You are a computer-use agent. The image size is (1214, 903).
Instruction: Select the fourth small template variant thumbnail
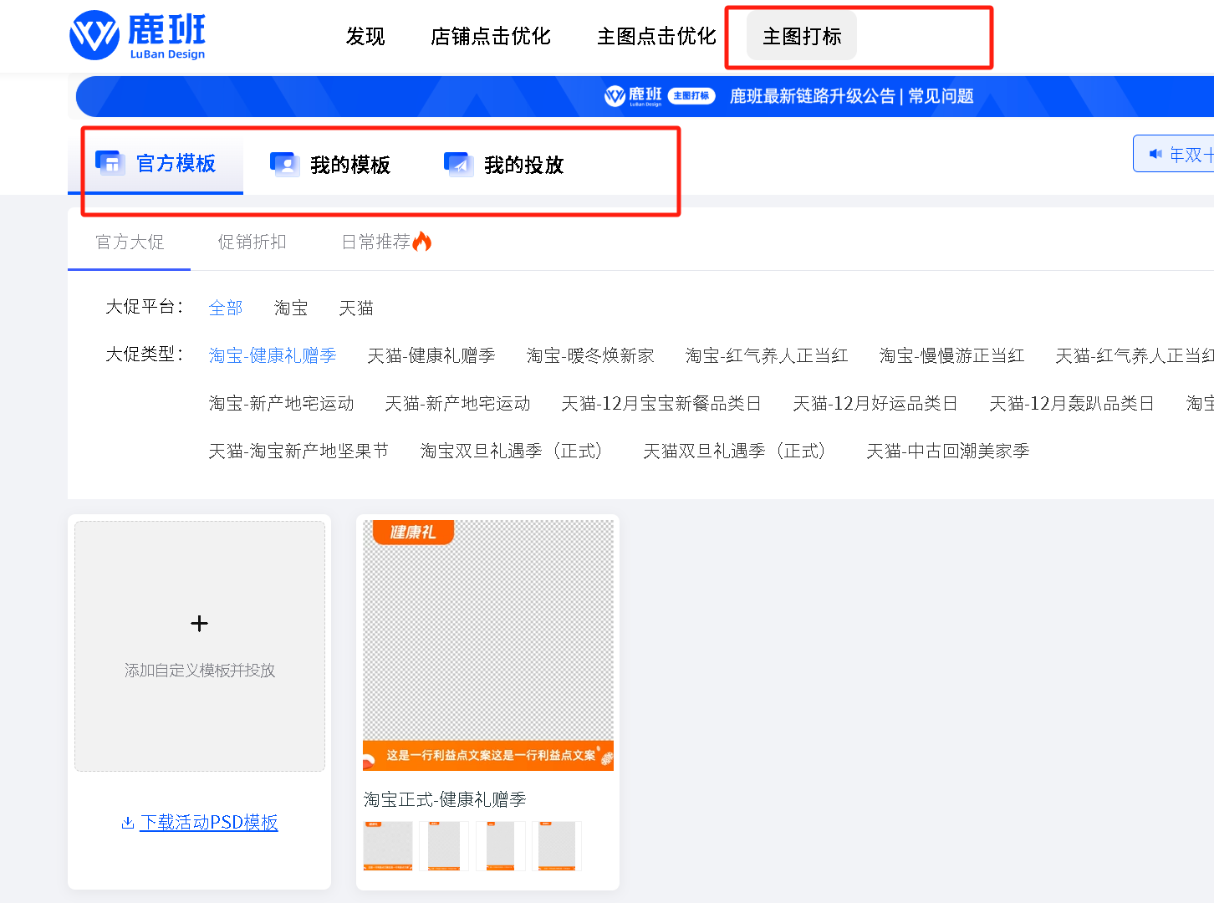click(557, 845)
